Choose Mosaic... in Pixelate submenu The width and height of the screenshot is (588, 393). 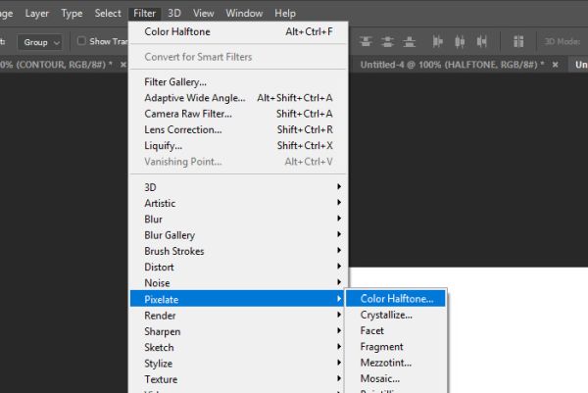pyautogui.click(x=396, y=378)
